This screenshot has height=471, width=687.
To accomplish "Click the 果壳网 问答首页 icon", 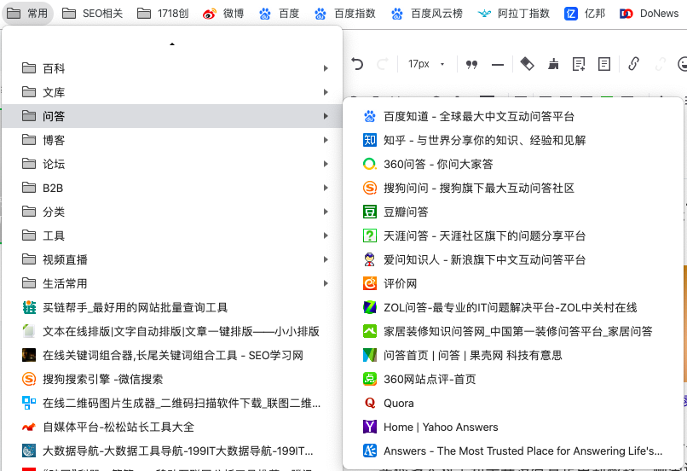I will coord(370,355).
